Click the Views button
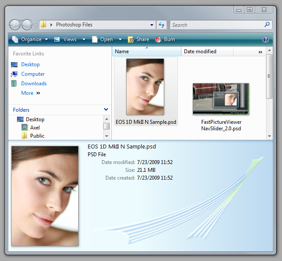 (x=70, y=39)
